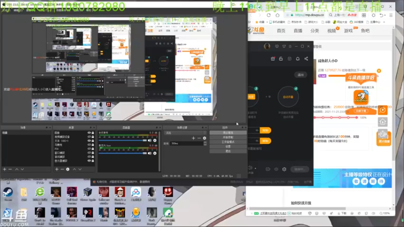Adjust the 300ms duration stepper arrows

205,143
